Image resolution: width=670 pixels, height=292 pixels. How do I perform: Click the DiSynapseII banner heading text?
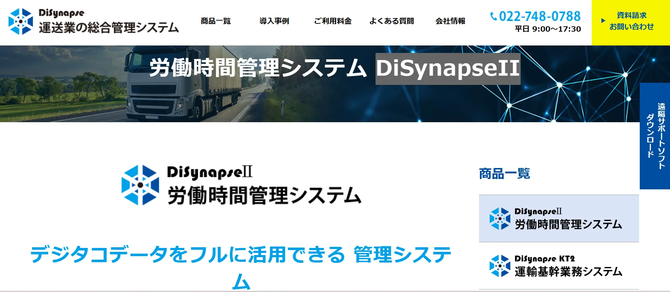[448, 69]
